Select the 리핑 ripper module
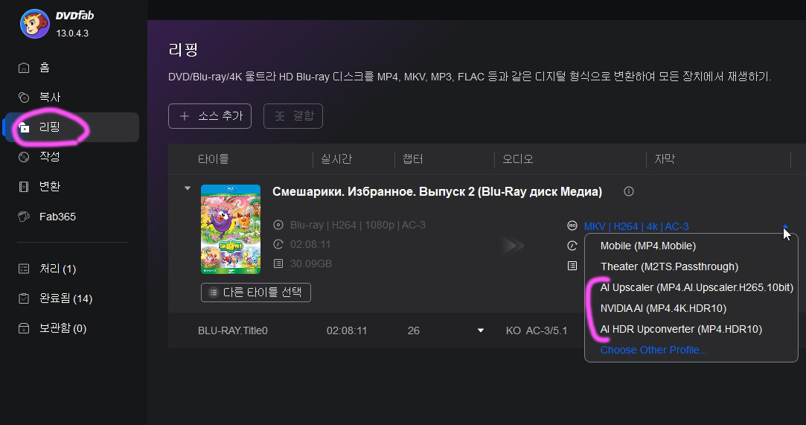 71,127
